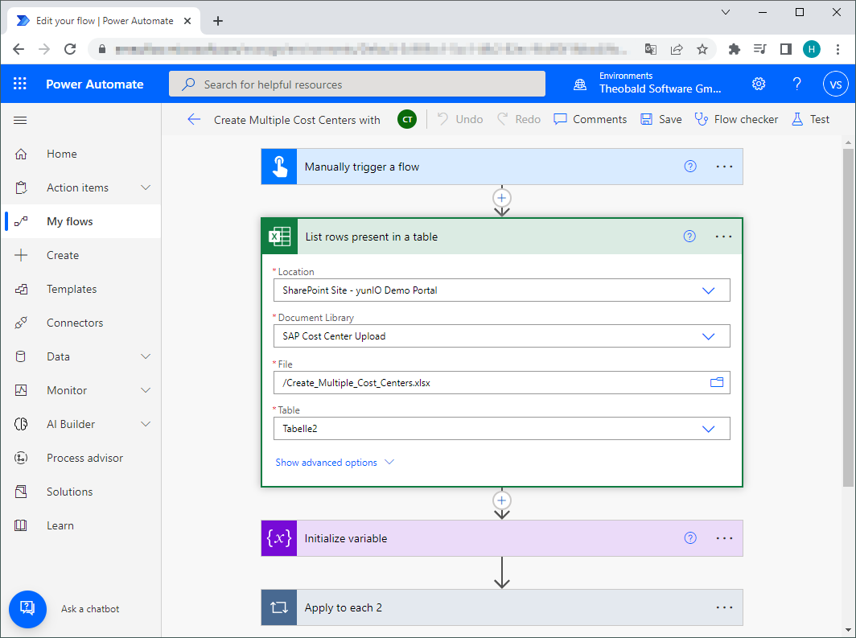Open the Chrome three-dot menu

(838, 49)
